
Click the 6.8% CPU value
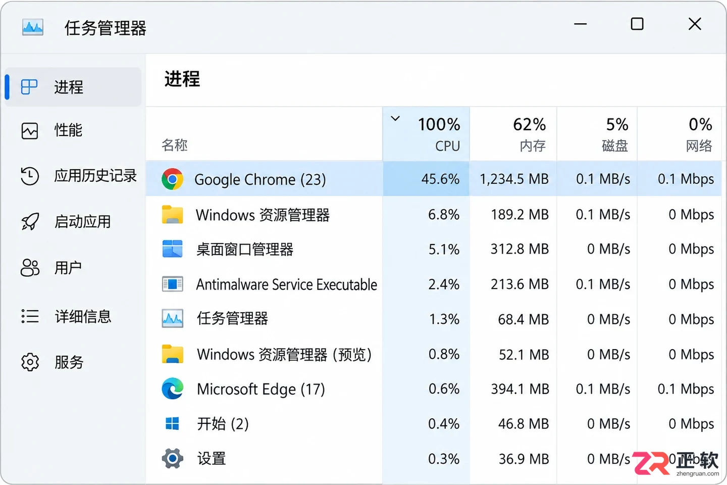coord(444,214)
